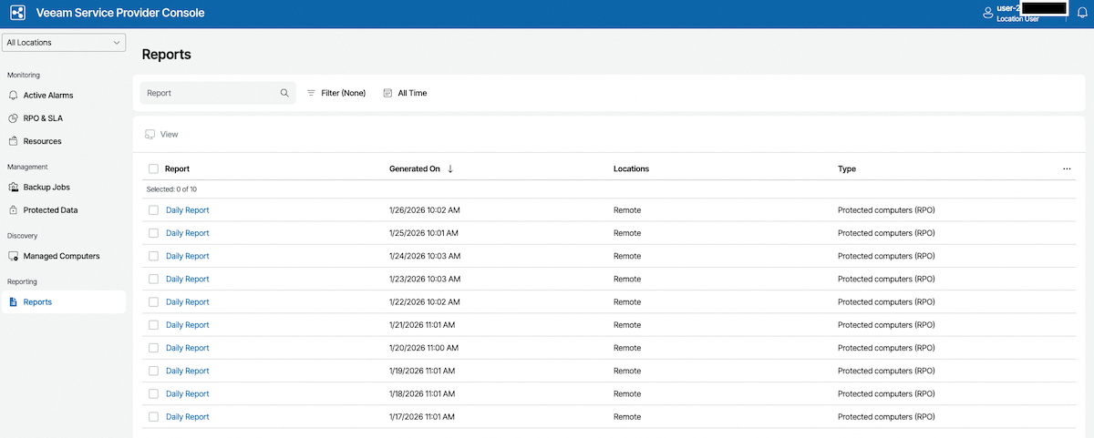Click Remote location in 1/26/2026 row
The width and height of the screenshot is (1094, 438).
coord(627,210)
